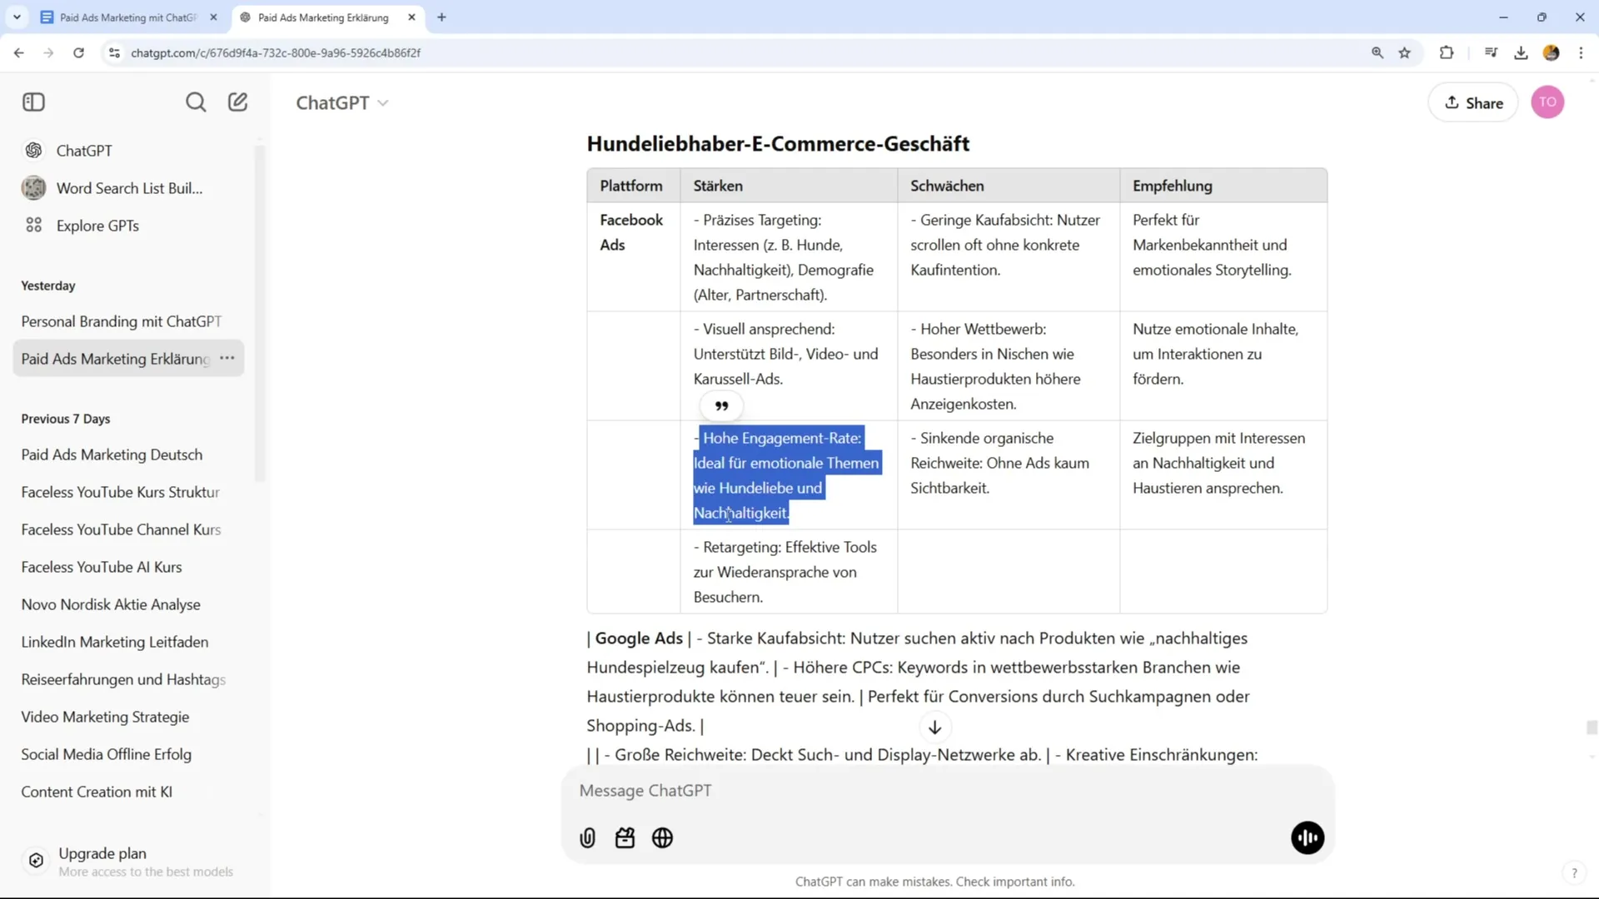The height and width of the screenshot is (899, 1599).
Task: Attach a file with the paperclip icon
Action: point(588,838)
